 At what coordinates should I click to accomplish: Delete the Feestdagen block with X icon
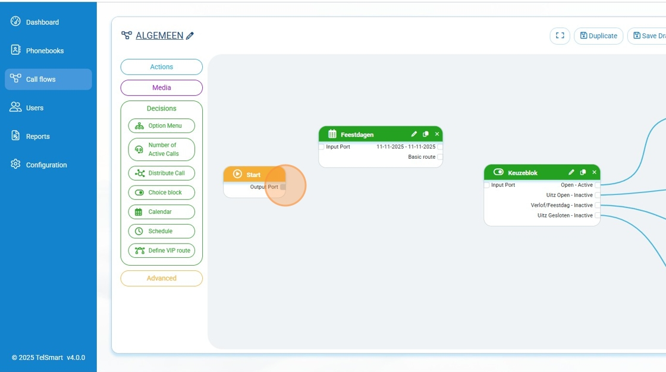point(437,134)
